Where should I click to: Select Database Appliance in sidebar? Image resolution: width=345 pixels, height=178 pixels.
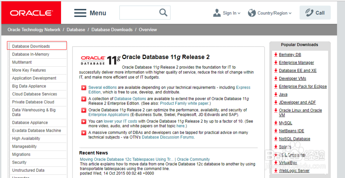30,122
